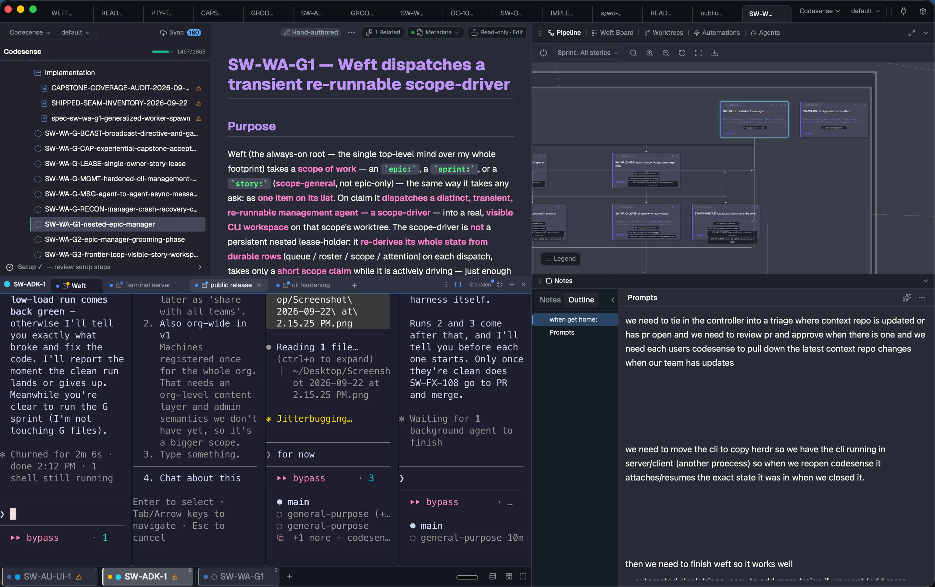Collapse the Notes panel chevron
The image size is (935, 587).
pyautogui.click(x=926, y=281)
